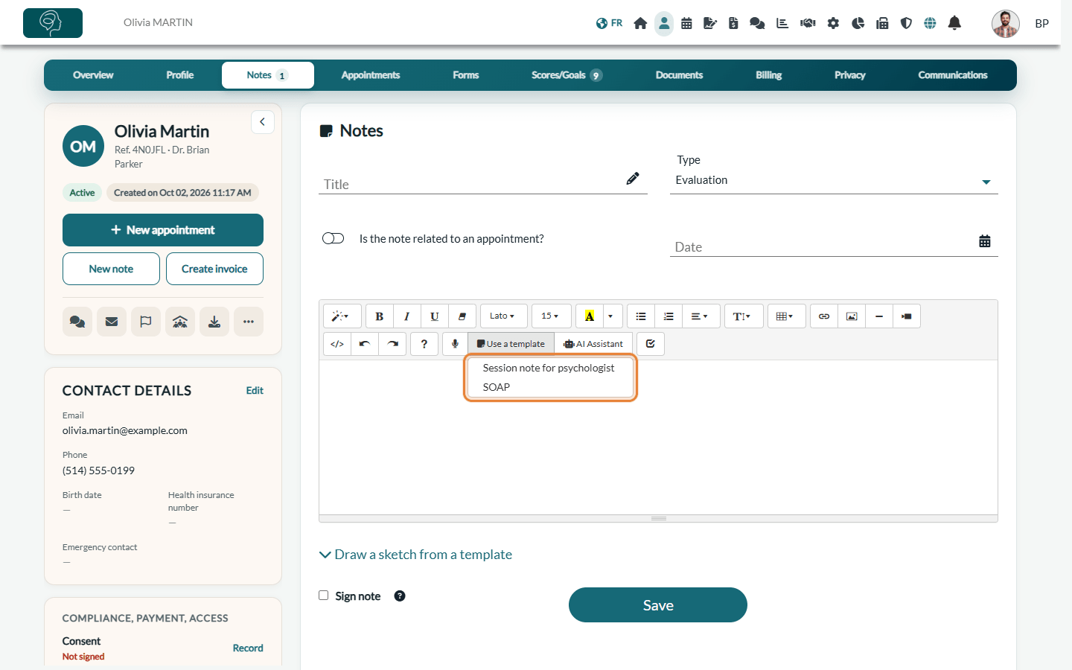Choose the SOAP template
Image resolution: width=1072 pixels, height=670 pixels.
(550, 387)
